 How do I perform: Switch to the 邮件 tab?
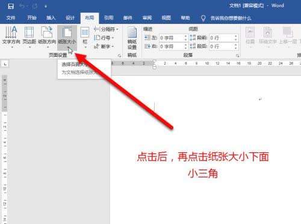pos(128,18)
